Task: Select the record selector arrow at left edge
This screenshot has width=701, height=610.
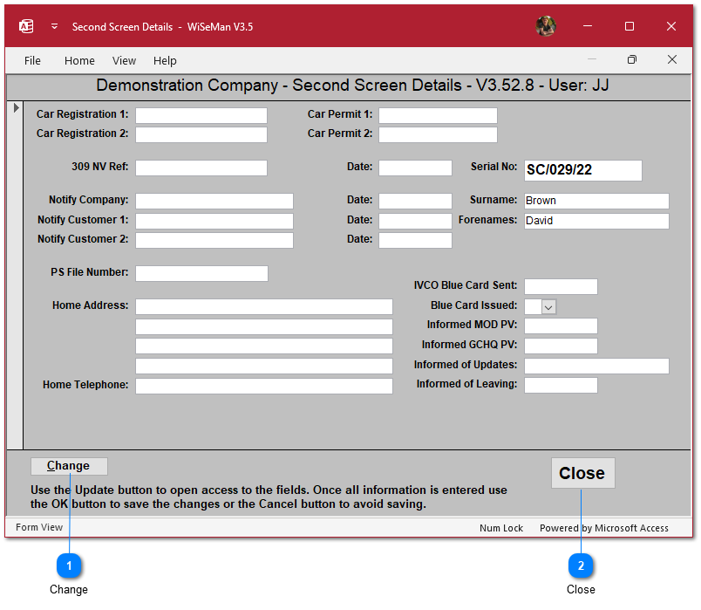Action: (16, 108)
